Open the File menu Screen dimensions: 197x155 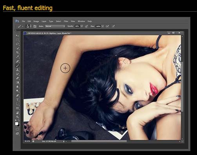pos(23,21)
